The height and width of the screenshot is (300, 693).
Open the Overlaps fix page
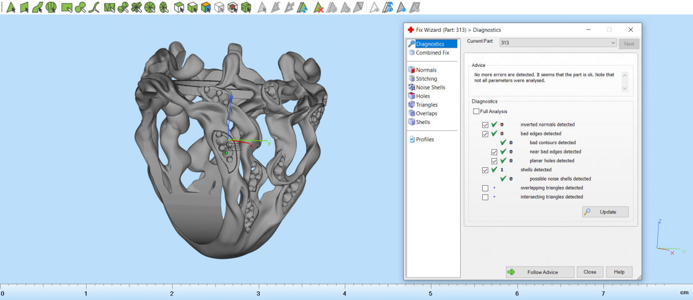click(426, 113)
